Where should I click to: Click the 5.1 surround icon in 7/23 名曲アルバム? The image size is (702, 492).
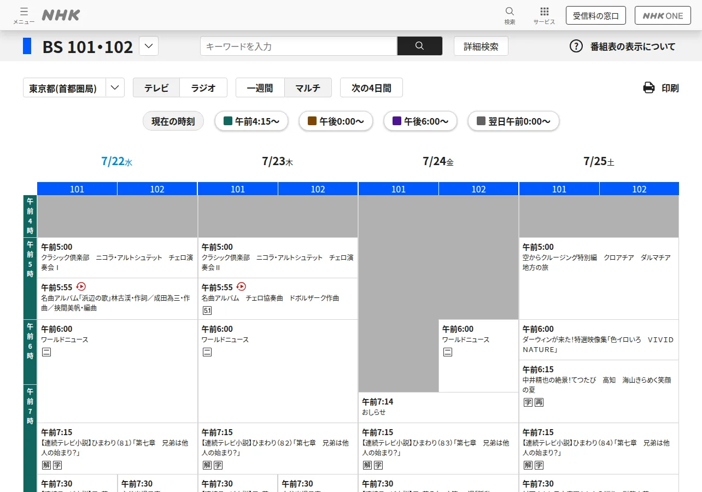point(207,311)
